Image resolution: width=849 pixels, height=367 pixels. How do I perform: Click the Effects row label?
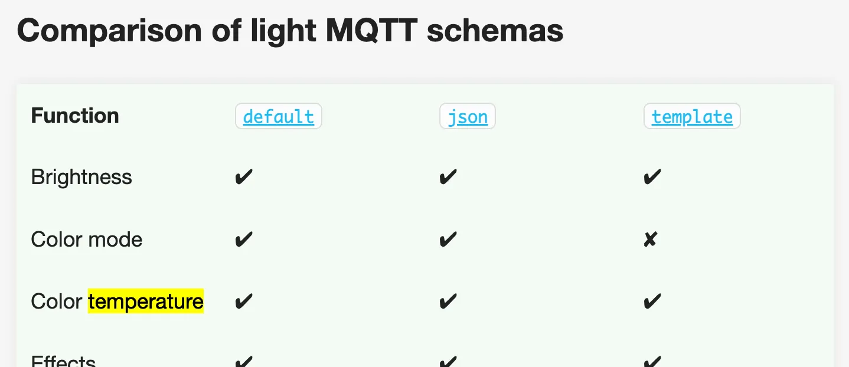(x=63, y=361)
